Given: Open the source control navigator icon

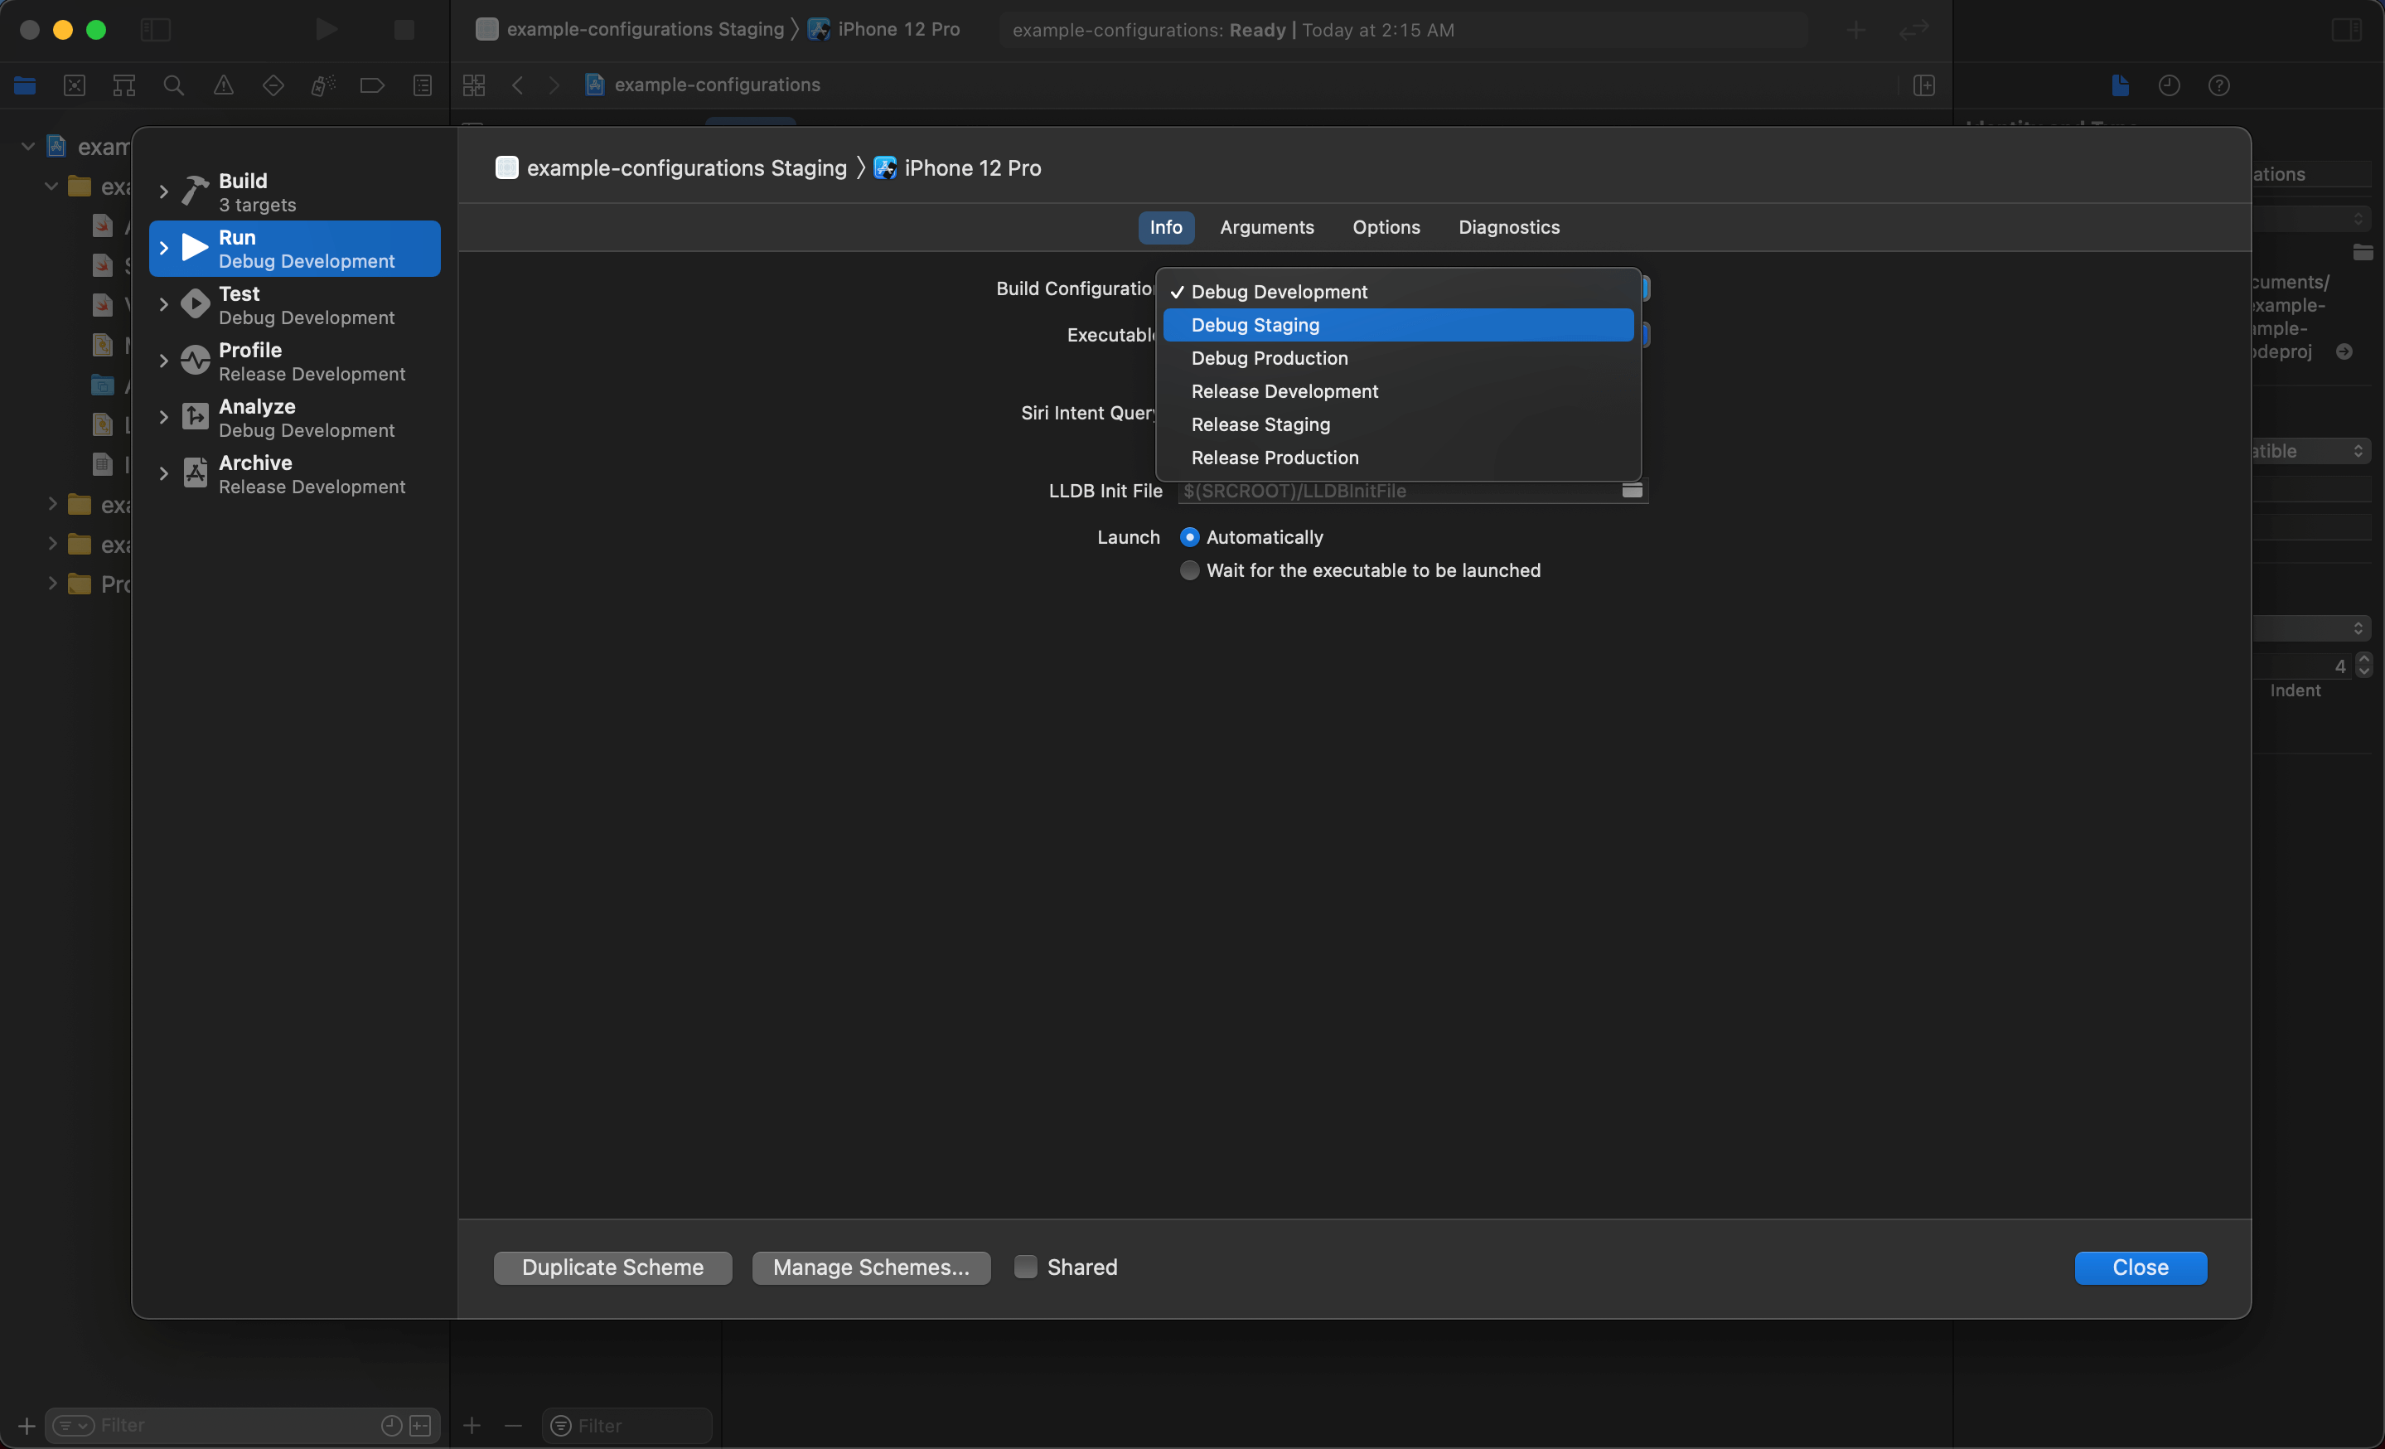Looking at the screenshot, I should coord(75,85).
